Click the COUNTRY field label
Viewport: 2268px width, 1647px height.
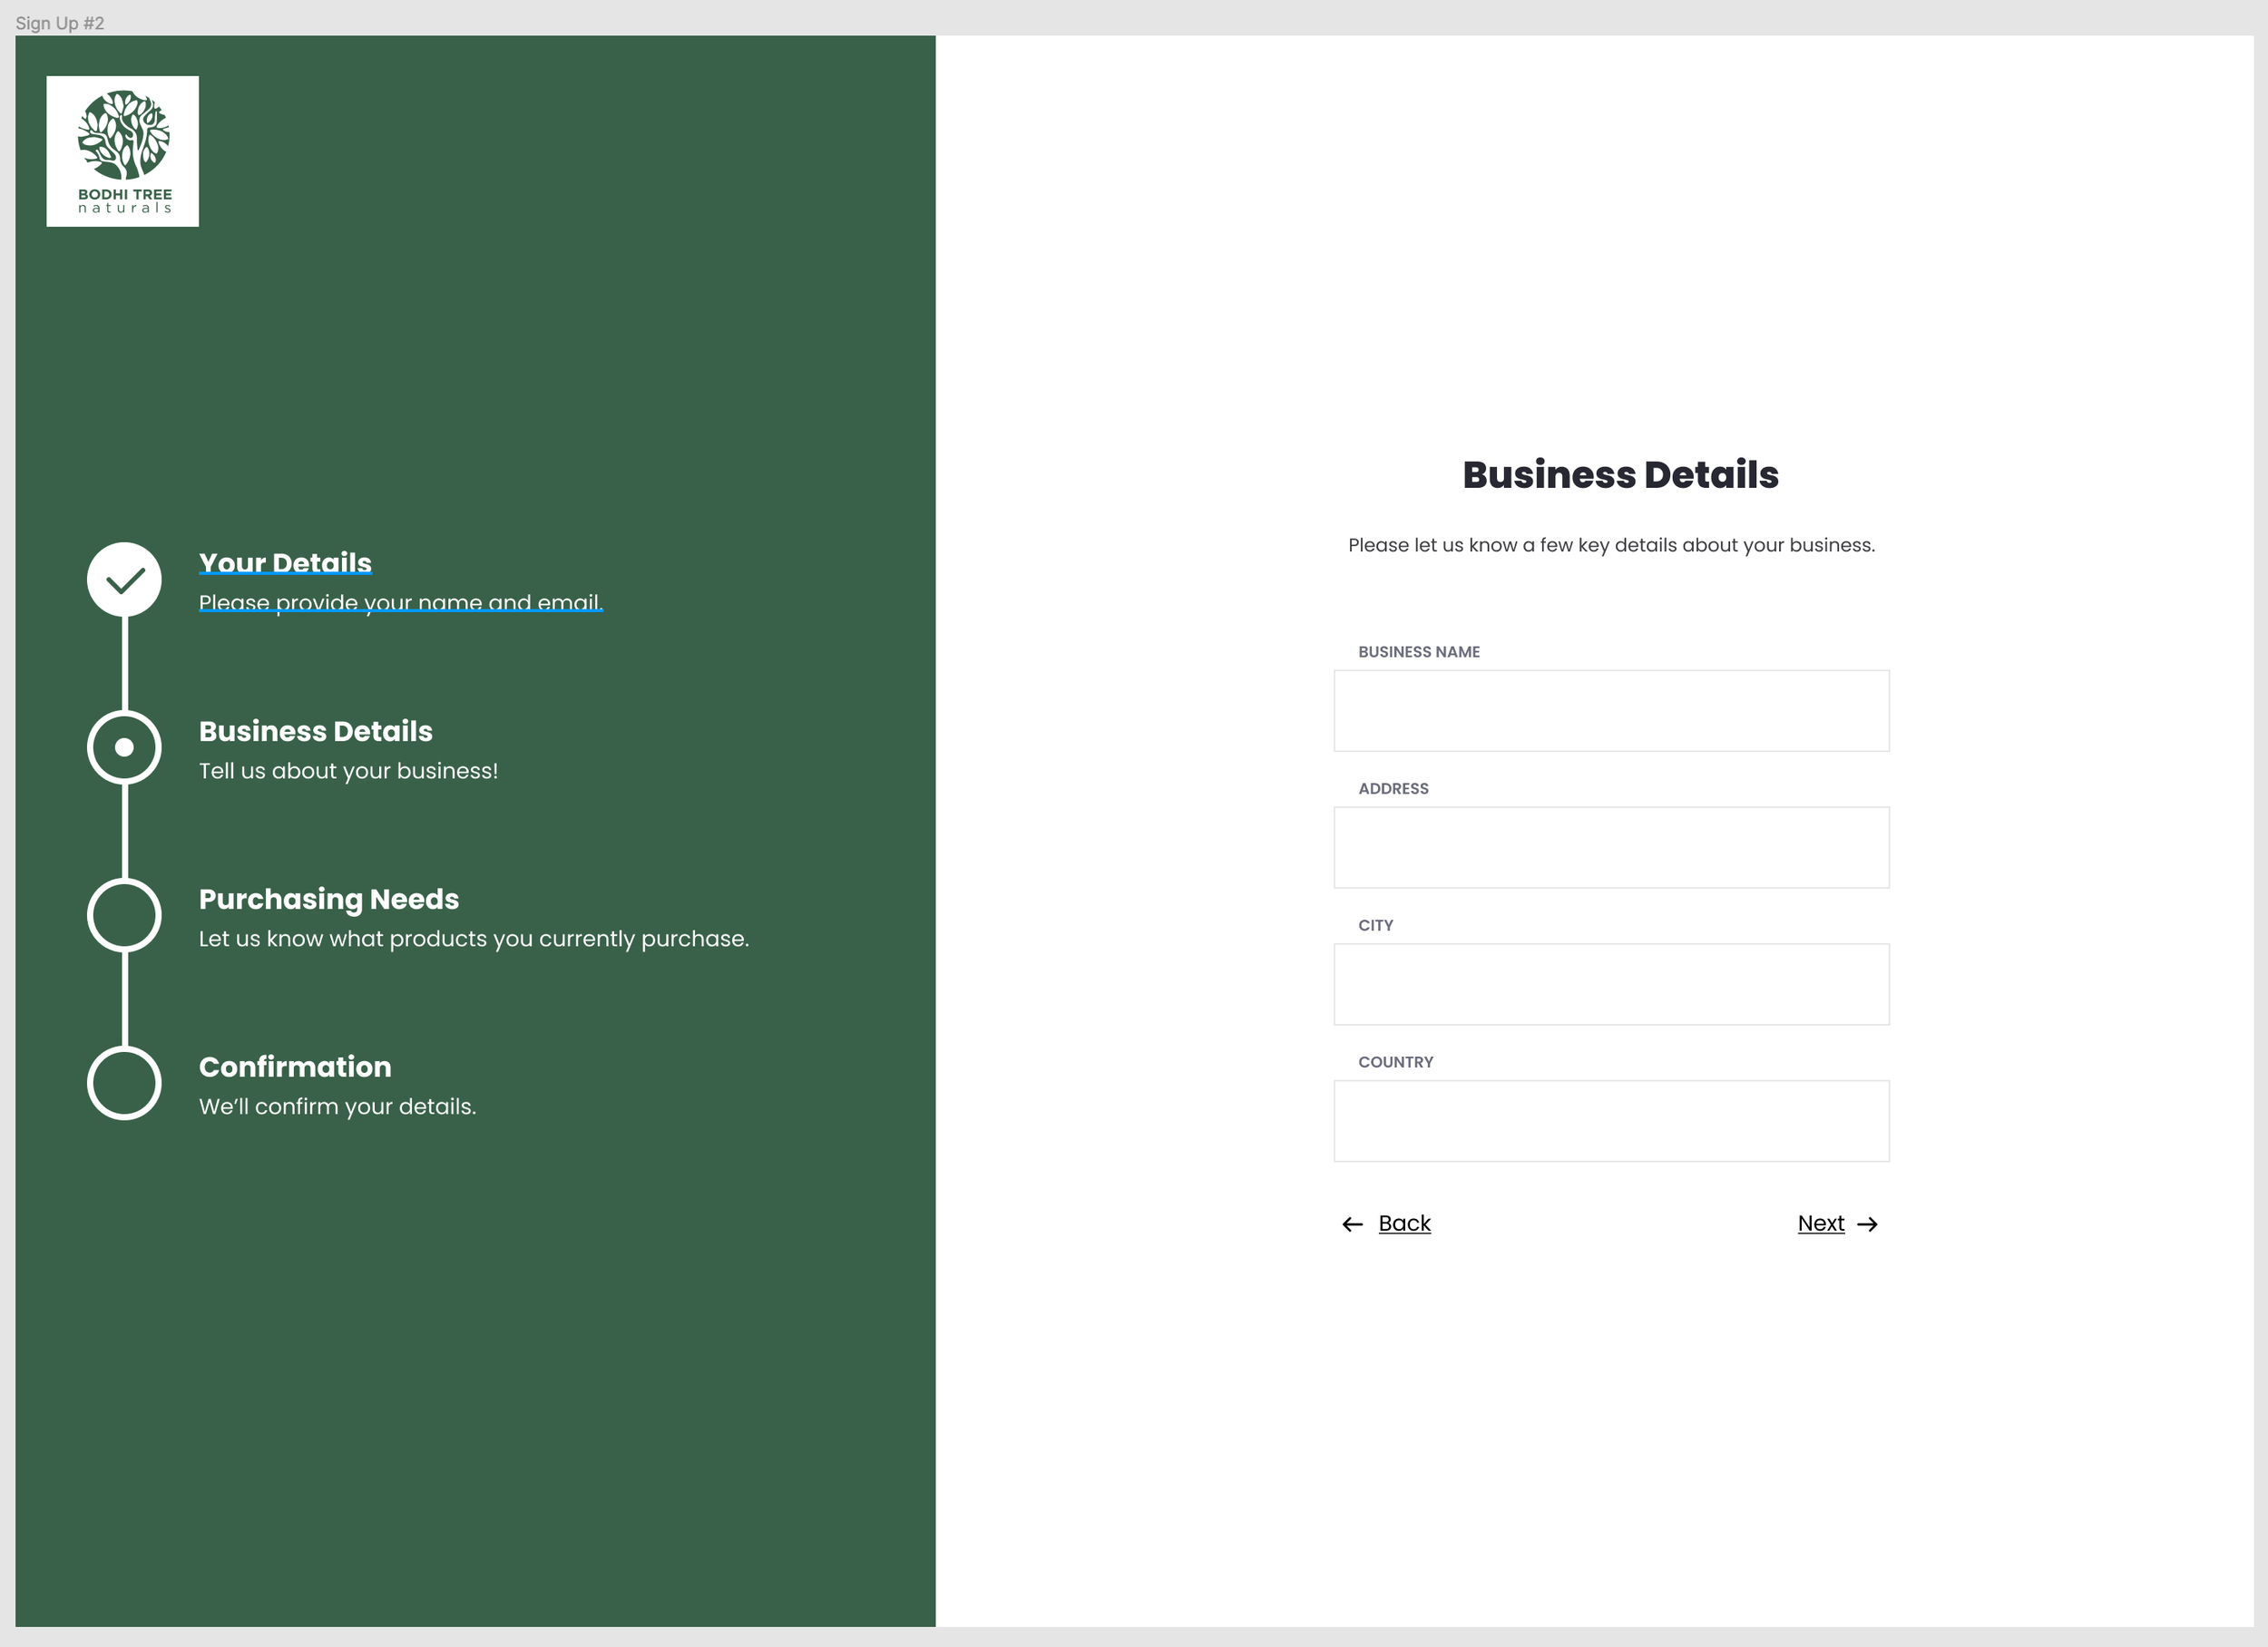pyautogui.click(x=1395, y=1063)
